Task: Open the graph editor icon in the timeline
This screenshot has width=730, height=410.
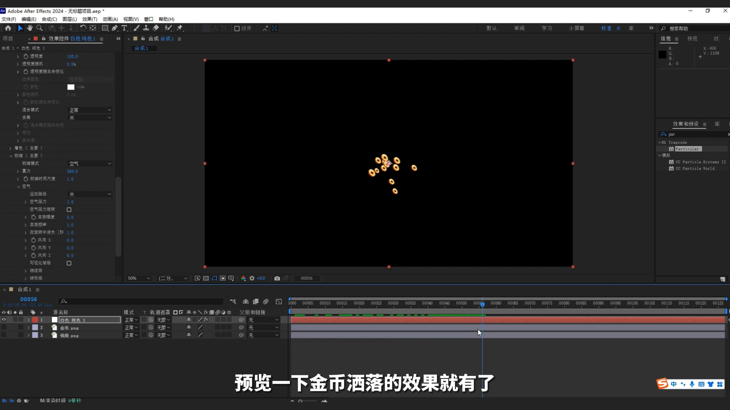Action: point(279,301)
